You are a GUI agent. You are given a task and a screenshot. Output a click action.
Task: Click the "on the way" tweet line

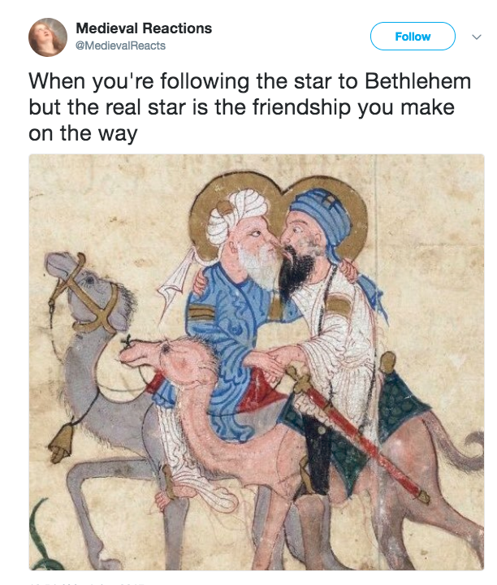[83, 133]
